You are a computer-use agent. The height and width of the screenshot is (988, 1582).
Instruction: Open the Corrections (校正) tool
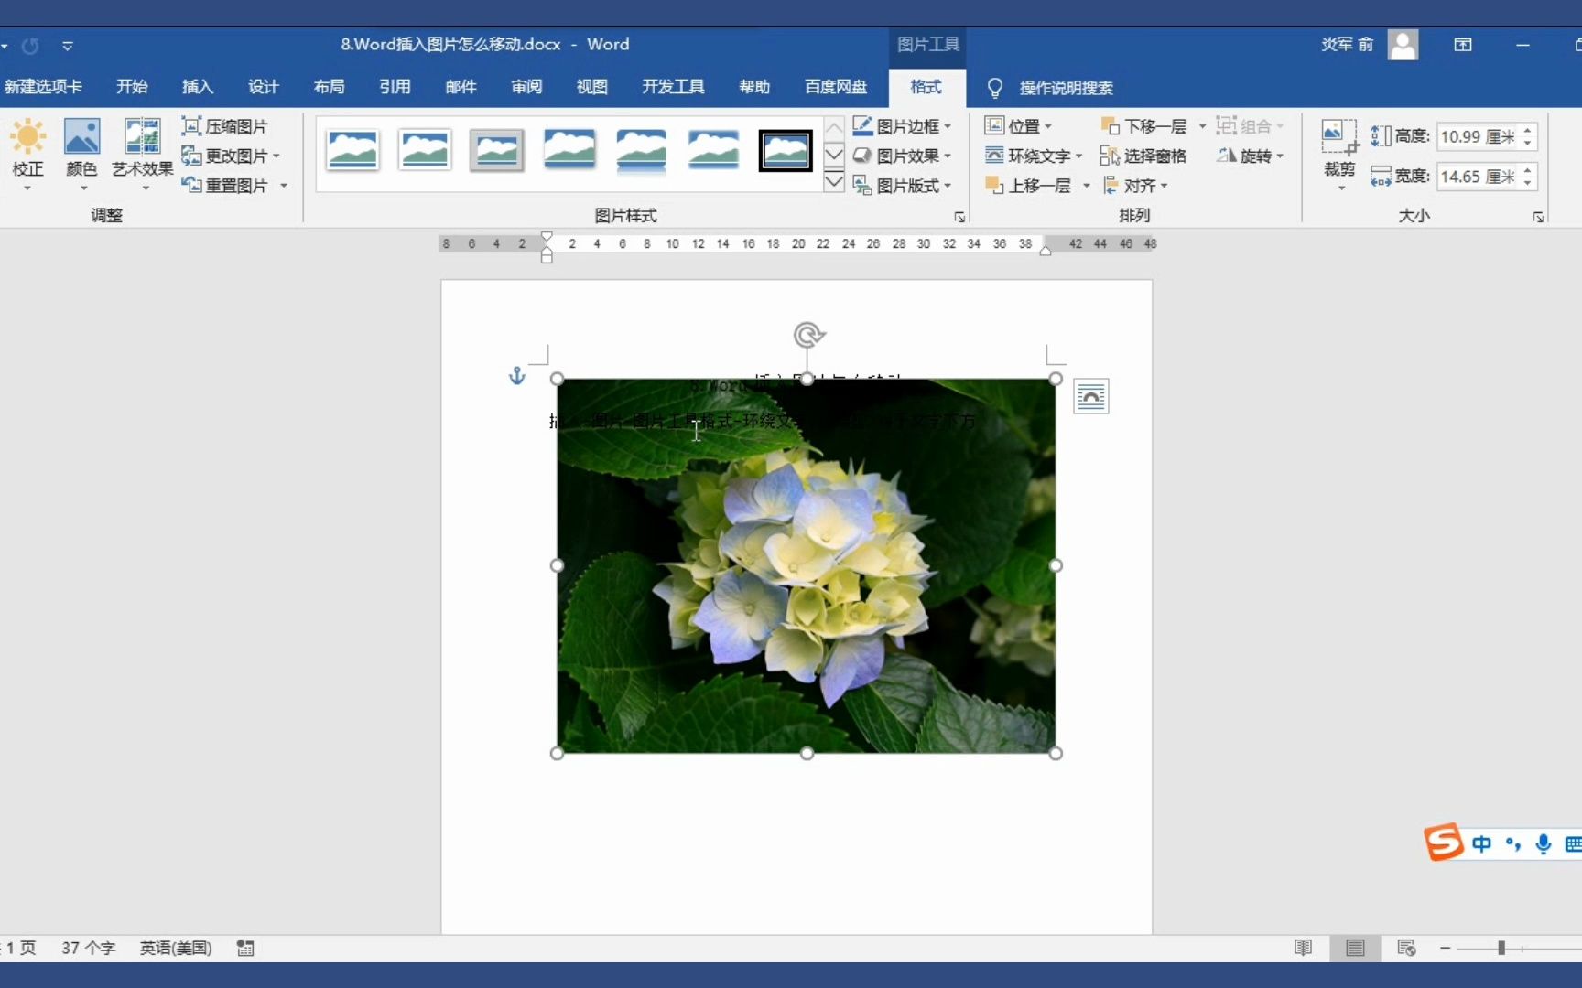(x=27, y=153)
